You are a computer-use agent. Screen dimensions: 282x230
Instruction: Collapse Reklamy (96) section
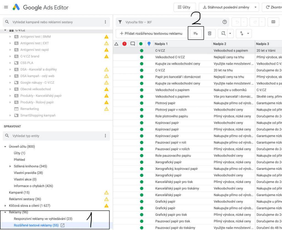(x=5, y=212)
